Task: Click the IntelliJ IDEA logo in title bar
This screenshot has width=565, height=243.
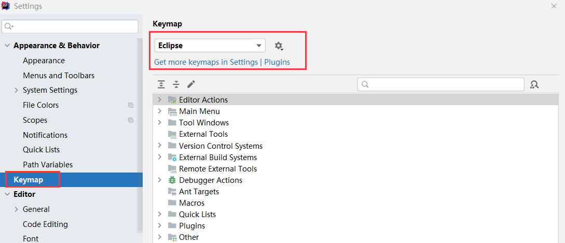Action: [5, 6]
